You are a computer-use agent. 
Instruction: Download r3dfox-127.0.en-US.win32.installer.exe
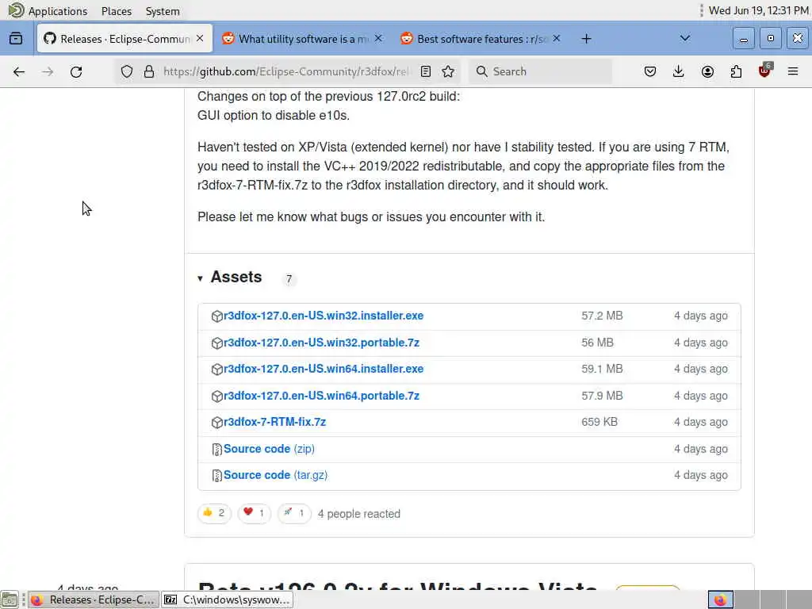[x=324, y=316]
